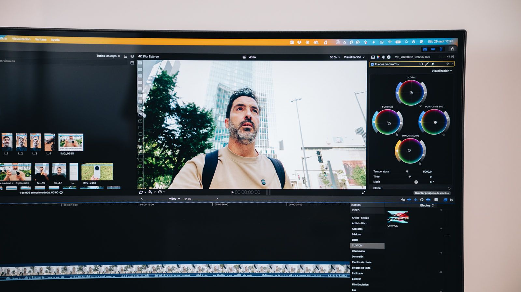Open the 56 % zoom dropdown

point(335,57)
